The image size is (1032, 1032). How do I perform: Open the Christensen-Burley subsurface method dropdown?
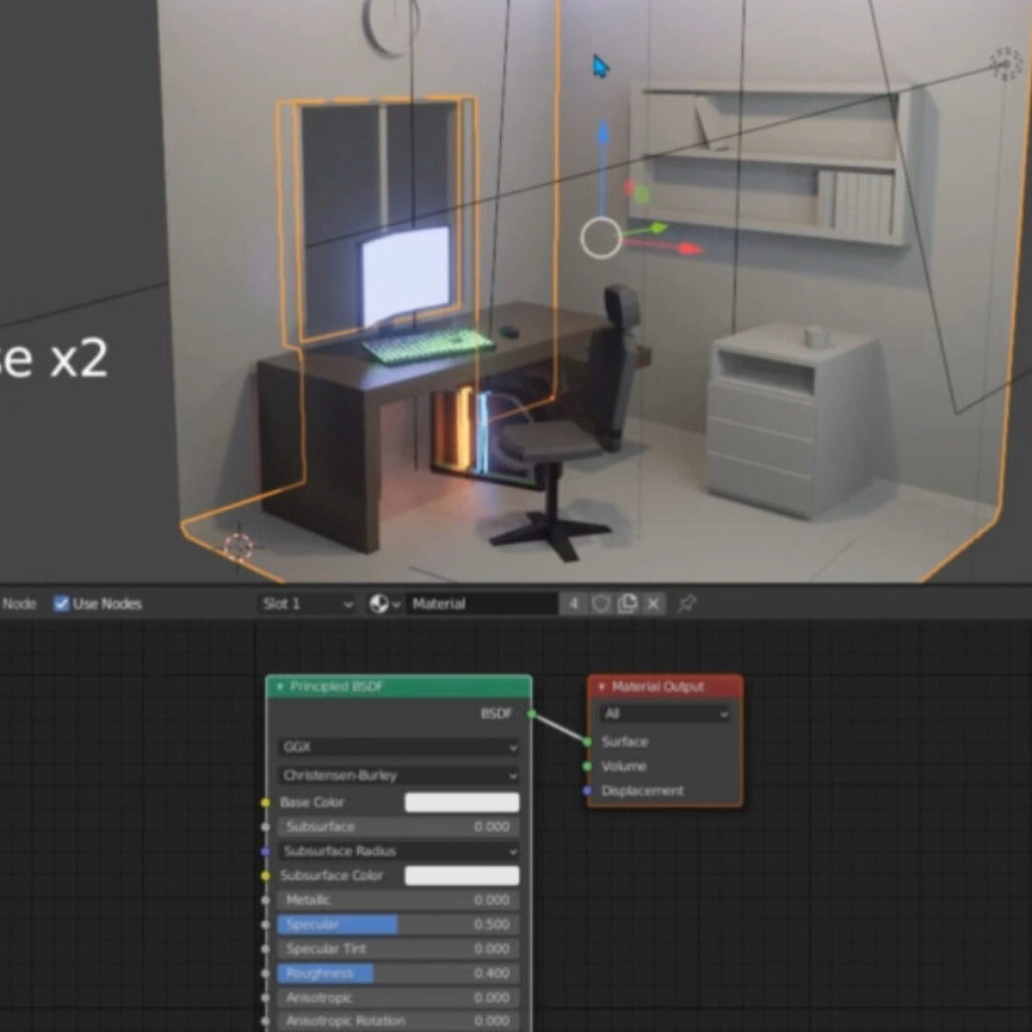click(x=398, y=776)
